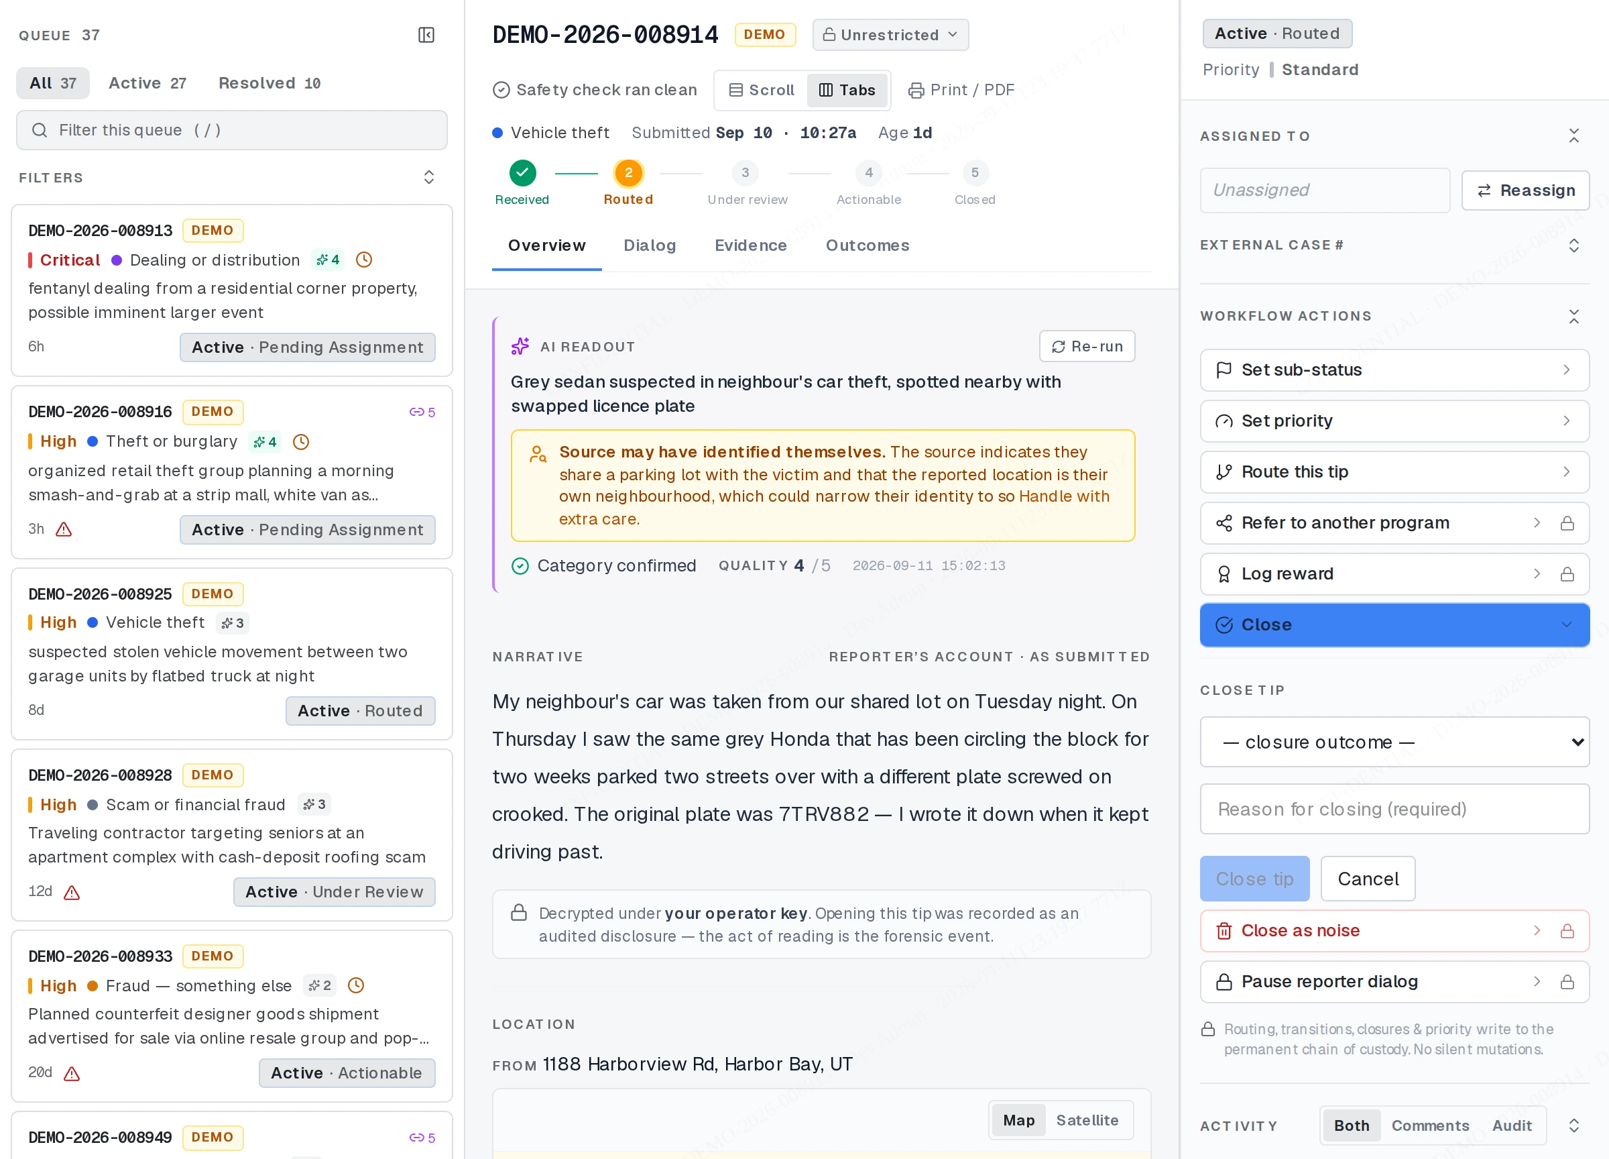Click the lock icon on Refer to another program
Screen dimensions: 1609x1159
[1568, 523]
